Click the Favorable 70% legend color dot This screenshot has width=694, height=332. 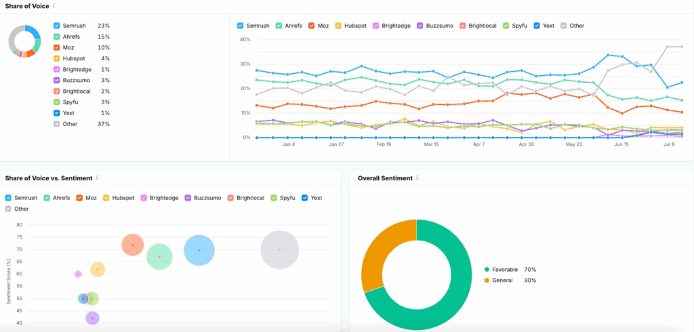pos(487,270)
